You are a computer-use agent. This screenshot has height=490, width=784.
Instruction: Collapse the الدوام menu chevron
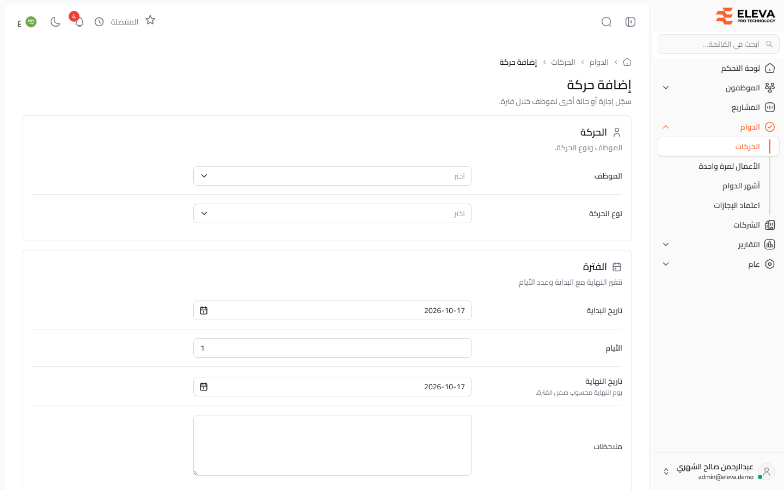tap(666, 127)
